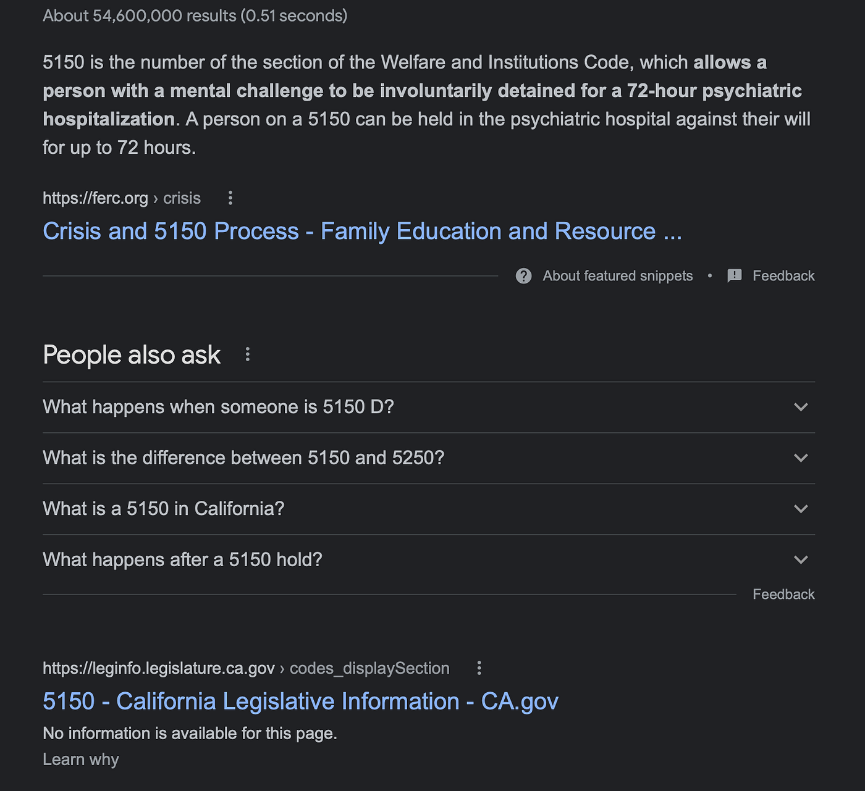Click Feedback text below People also ask

pos(783,595)
